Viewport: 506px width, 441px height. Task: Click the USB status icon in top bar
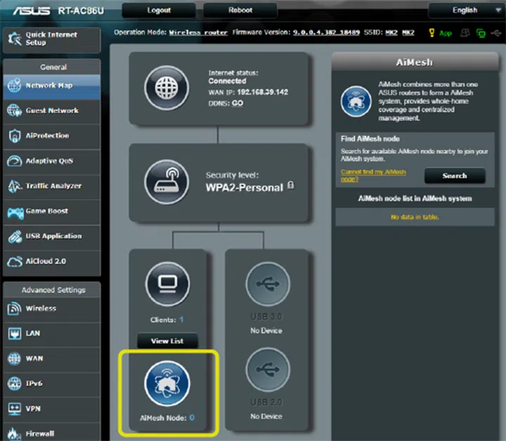497,33
